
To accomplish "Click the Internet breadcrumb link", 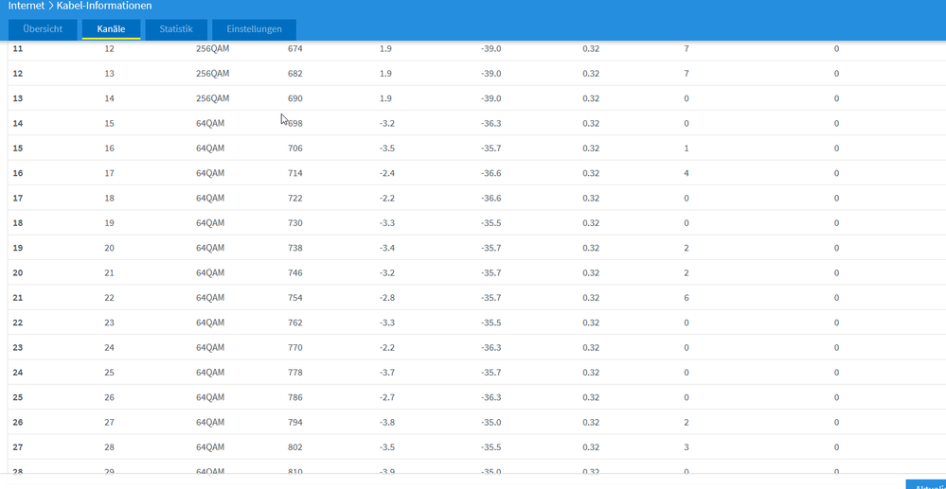I will pos(26,6).
